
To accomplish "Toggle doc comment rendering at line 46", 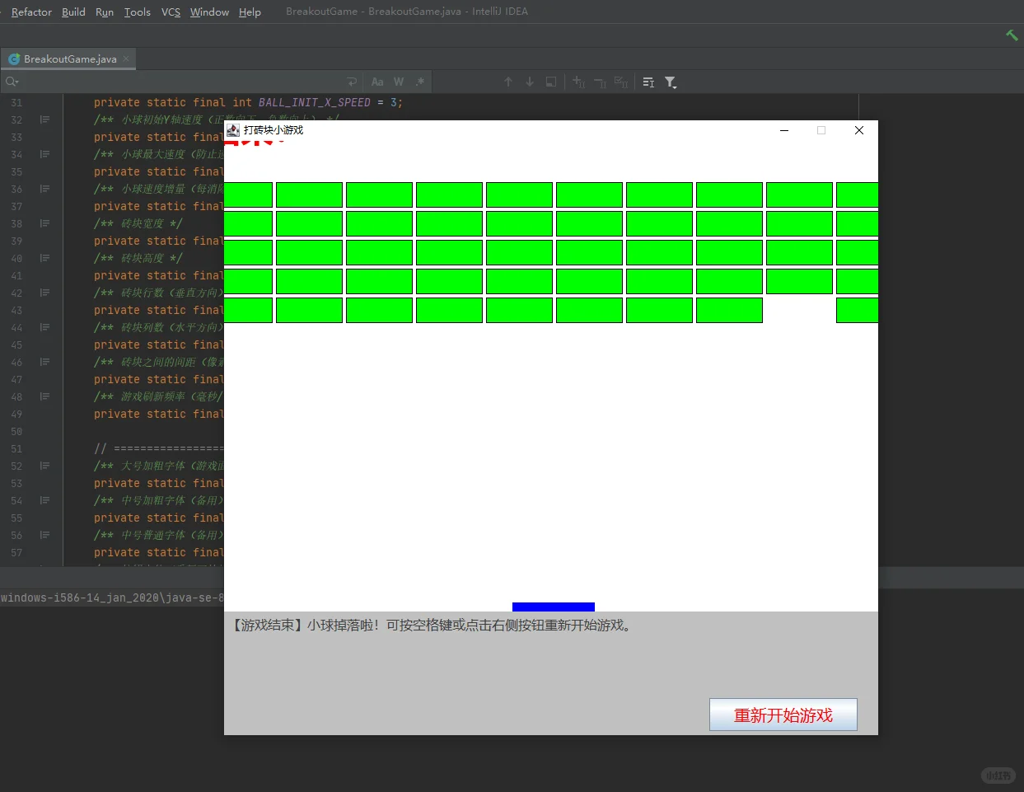I will tap(44, 362).
